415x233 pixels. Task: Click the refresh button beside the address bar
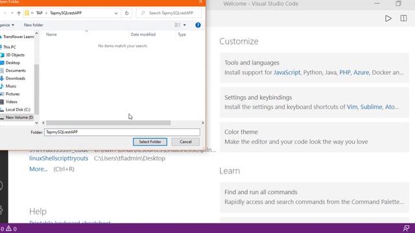coord(126,13)
